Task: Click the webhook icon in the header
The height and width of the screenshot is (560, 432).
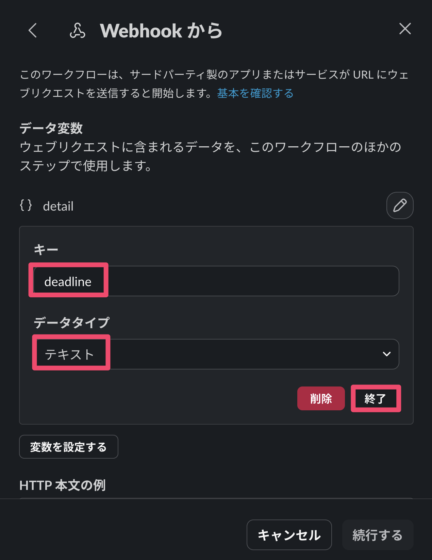Action: click(x=78, y=31)
